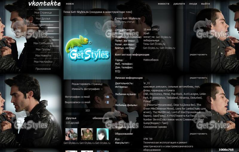Click the camera icon next to 9
This screenshot has height=152, width=239.
108,97
